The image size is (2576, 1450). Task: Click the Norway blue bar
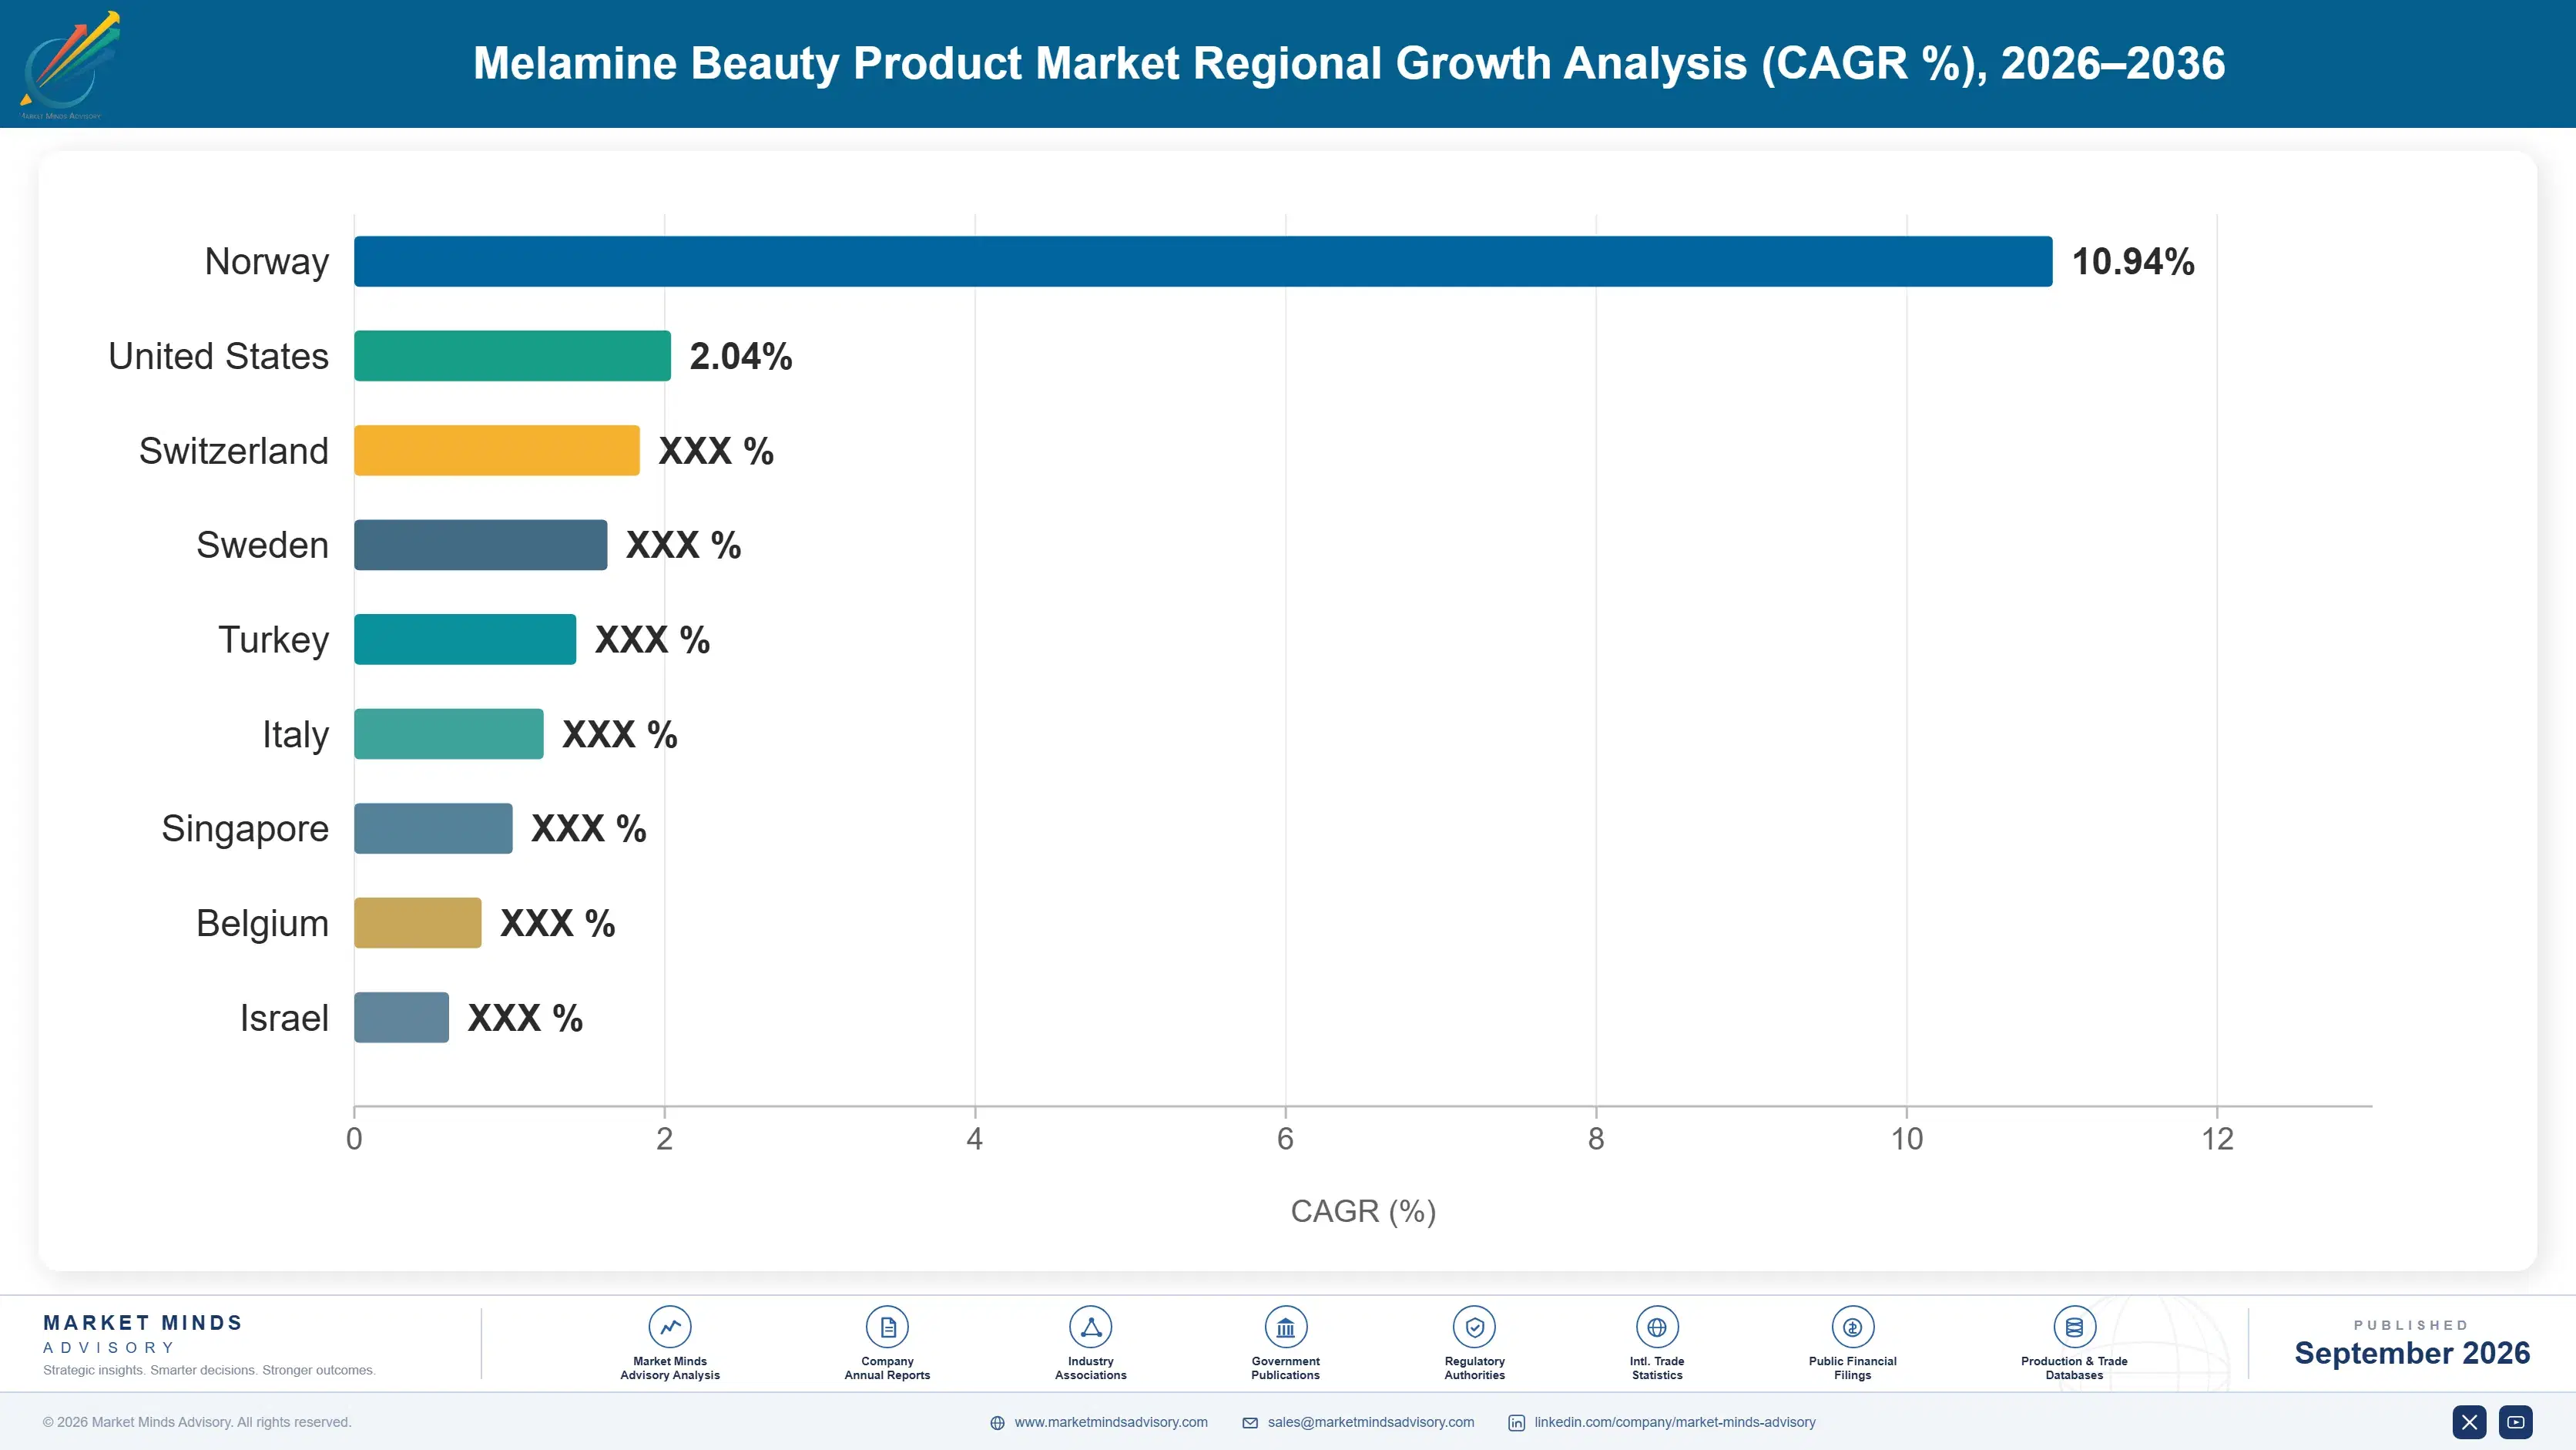tap(1203, 261)
